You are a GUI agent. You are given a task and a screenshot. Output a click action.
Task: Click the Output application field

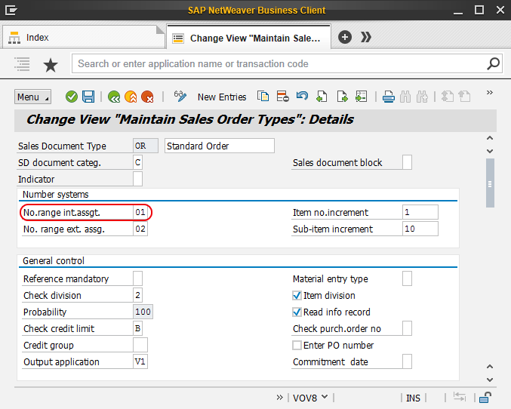pos(140,361)
